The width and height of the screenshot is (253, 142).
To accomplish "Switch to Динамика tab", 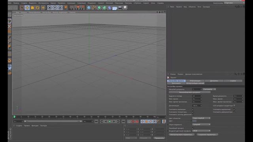I will click(x=214, y=81).
